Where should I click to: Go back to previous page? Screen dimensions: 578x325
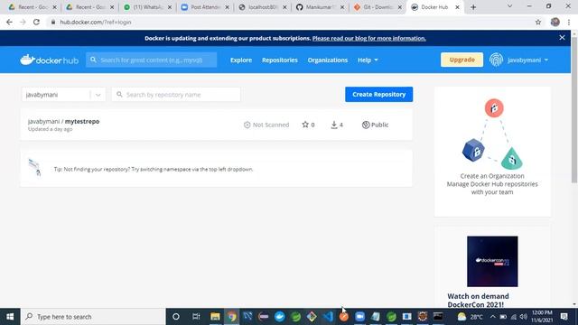(x=9, y=22)
